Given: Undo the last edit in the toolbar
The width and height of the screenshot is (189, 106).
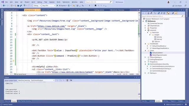Looking at the screenshot, I should 25,6.
